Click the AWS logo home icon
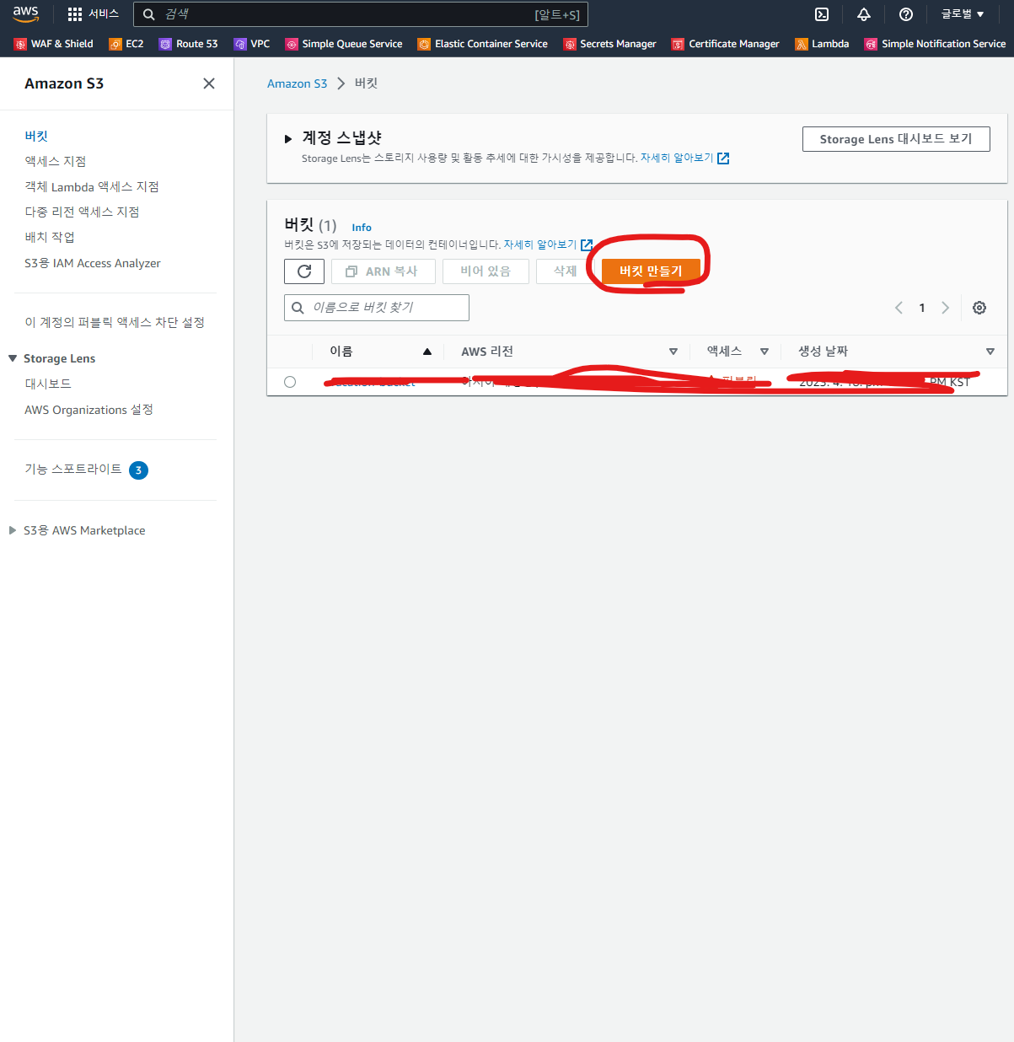The image size is (1014, 1042). point(25,14)
